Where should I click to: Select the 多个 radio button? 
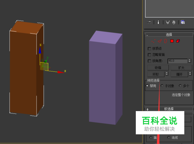coord(180,86)
